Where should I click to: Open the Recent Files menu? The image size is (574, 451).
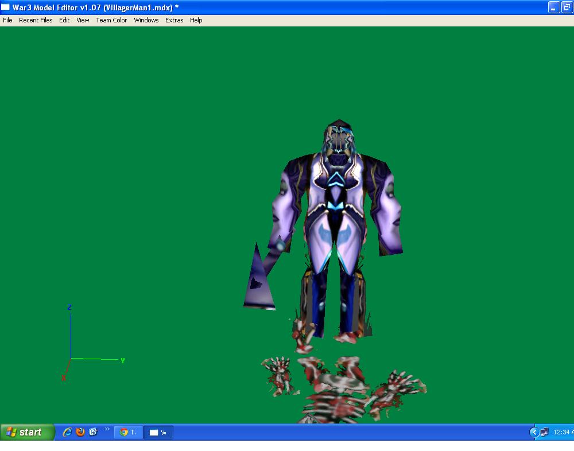[36, 20]
